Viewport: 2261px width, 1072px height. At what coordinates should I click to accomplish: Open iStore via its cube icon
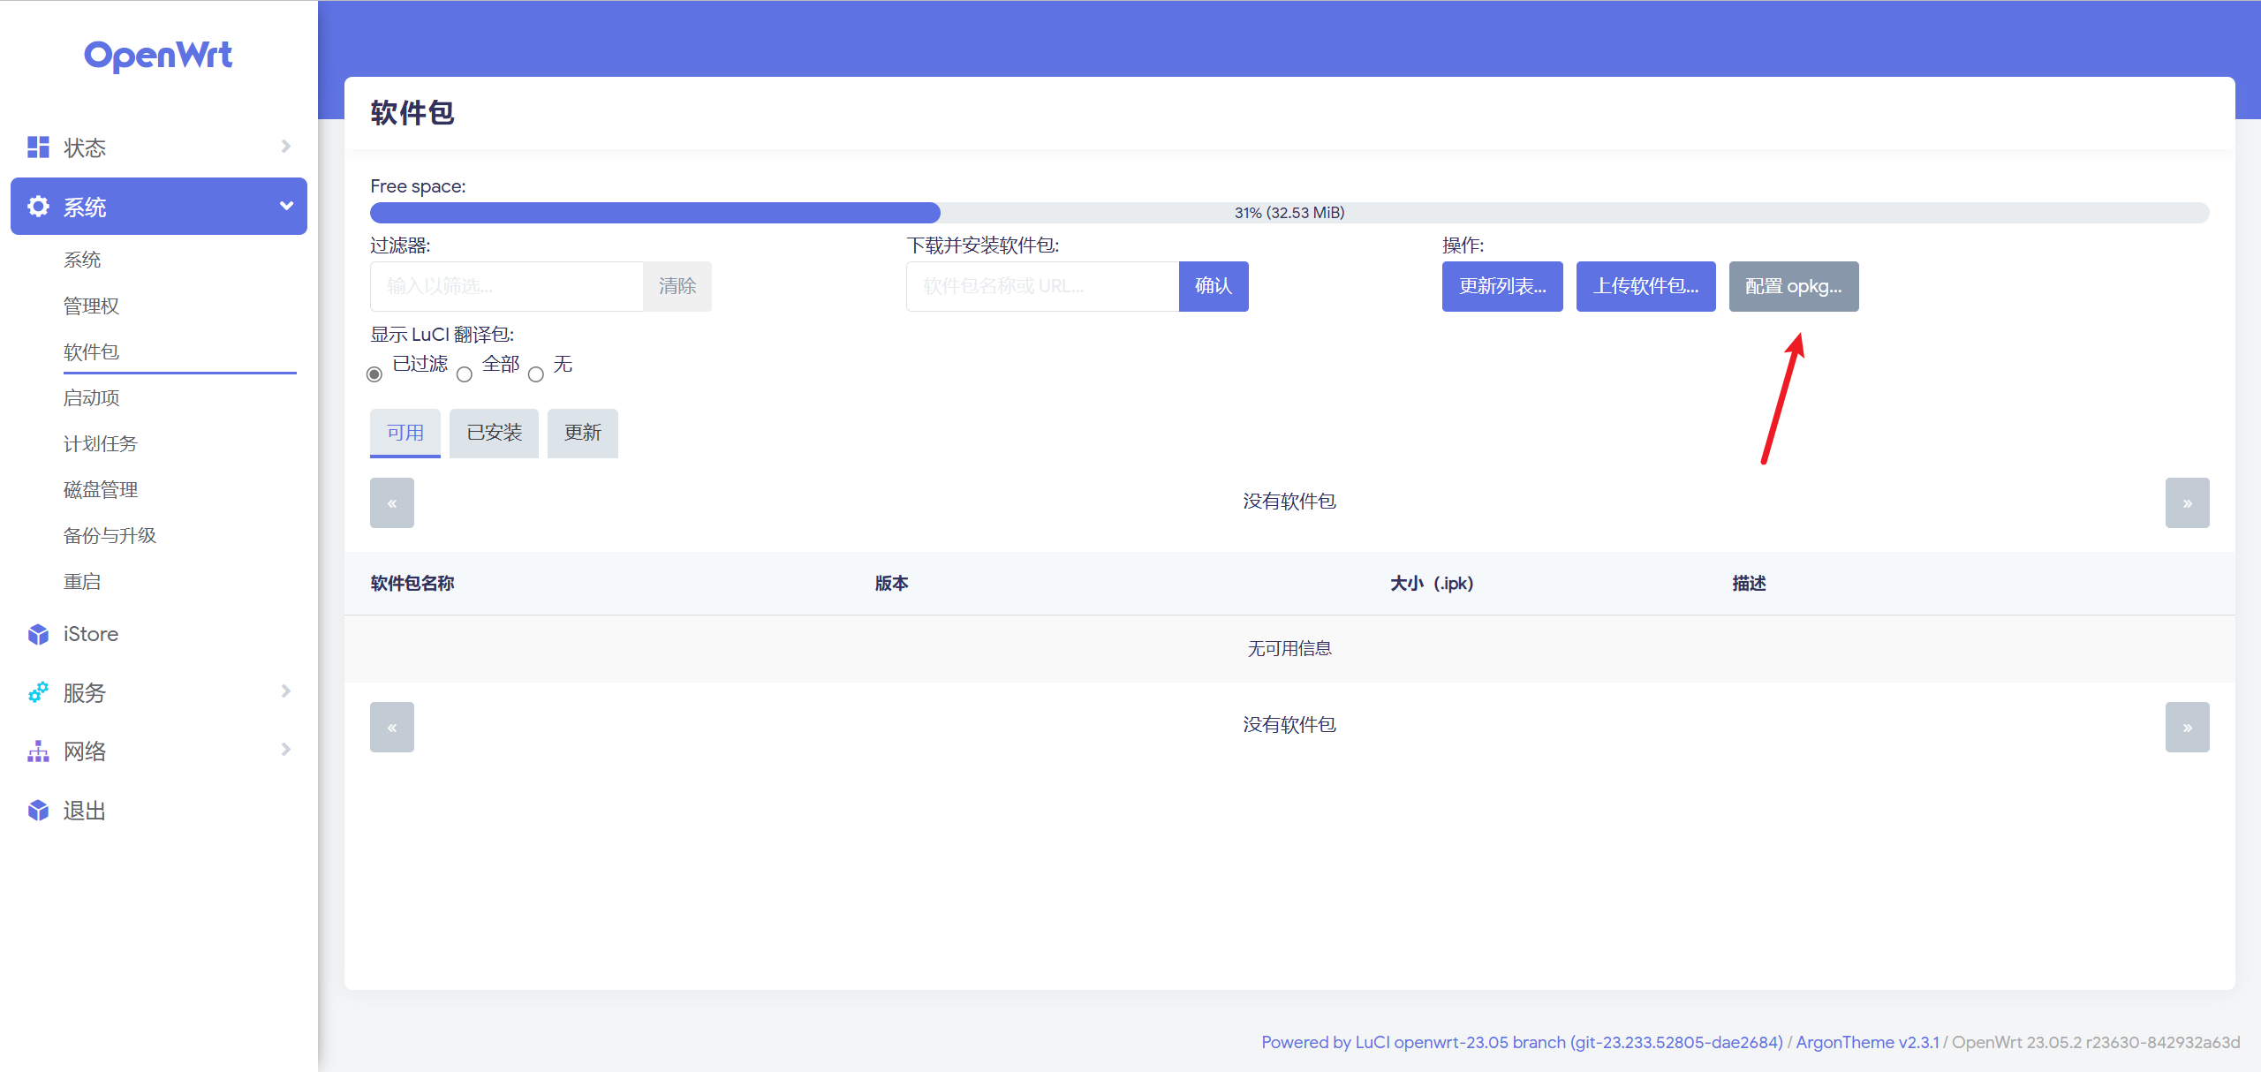pyautogui.click(x=38, y=634)
